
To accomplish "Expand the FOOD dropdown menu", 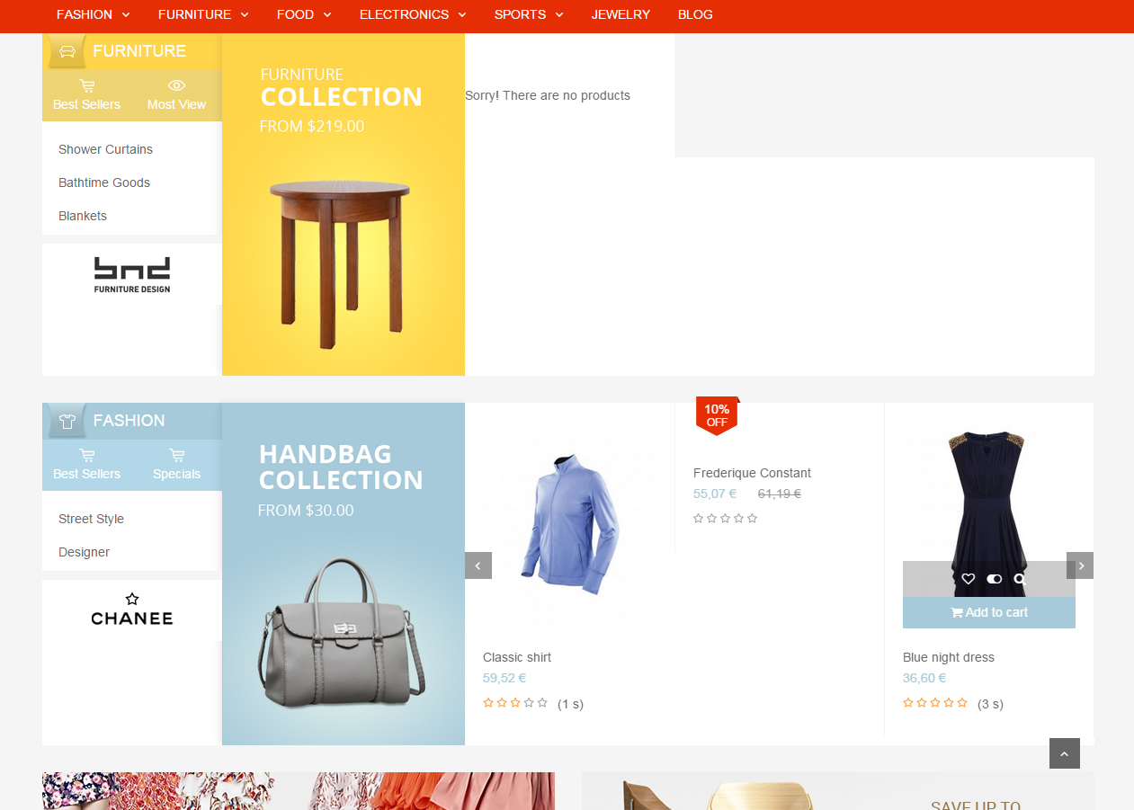I will point(303,15).
